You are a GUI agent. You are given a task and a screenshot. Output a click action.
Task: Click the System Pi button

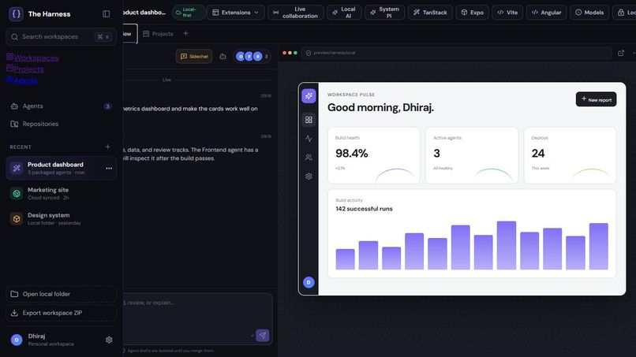(x=384, y=13)
